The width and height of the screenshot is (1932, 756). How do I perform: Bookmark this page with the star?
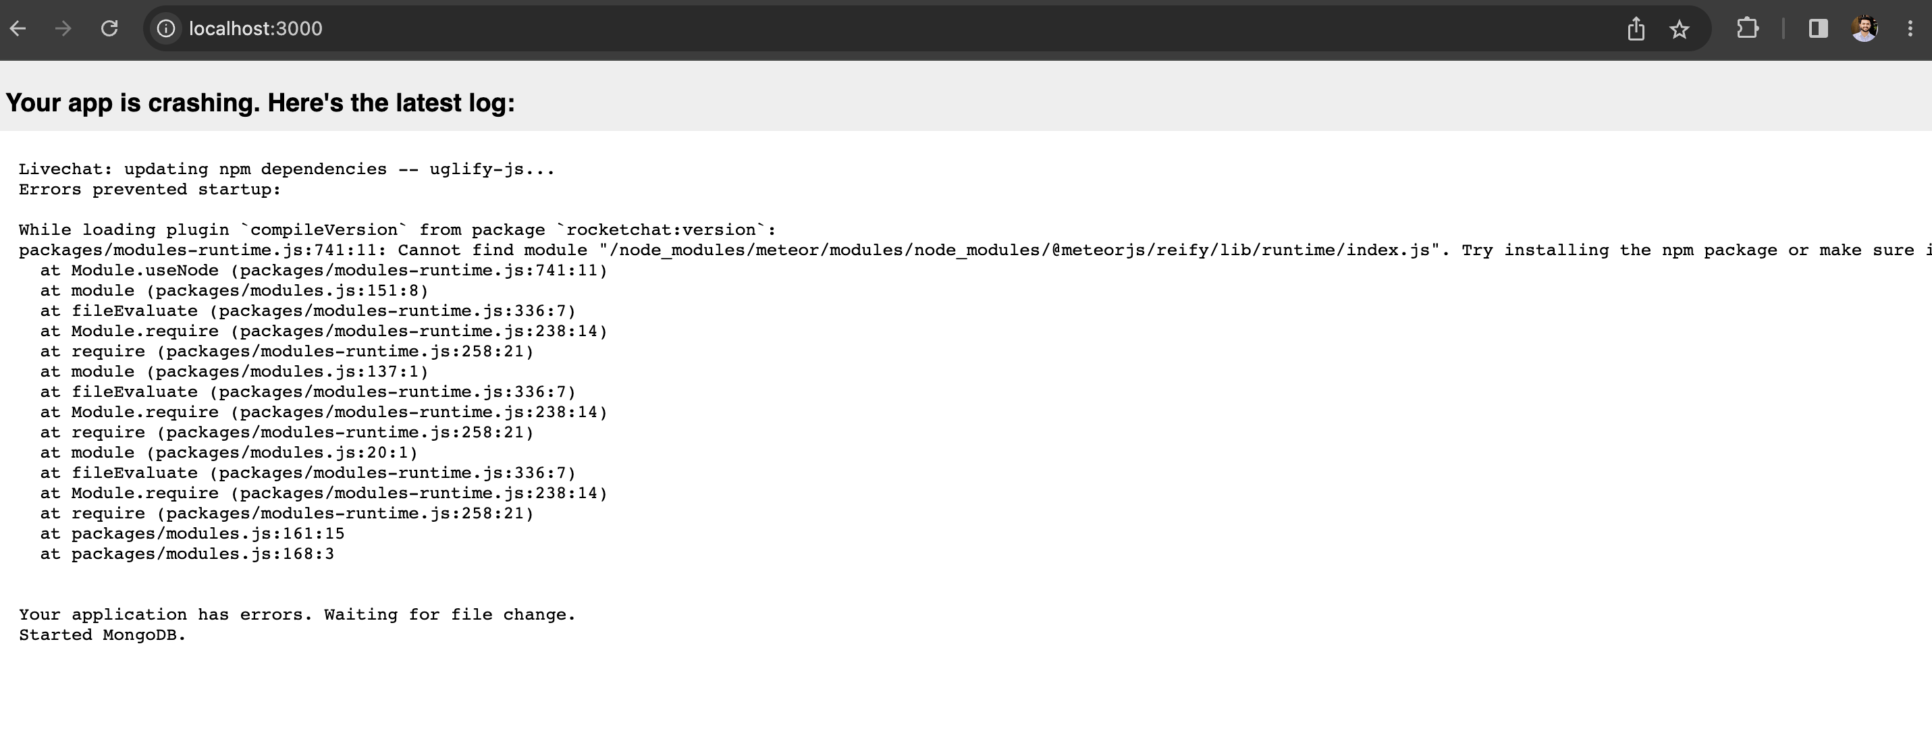click(1680, 28)
